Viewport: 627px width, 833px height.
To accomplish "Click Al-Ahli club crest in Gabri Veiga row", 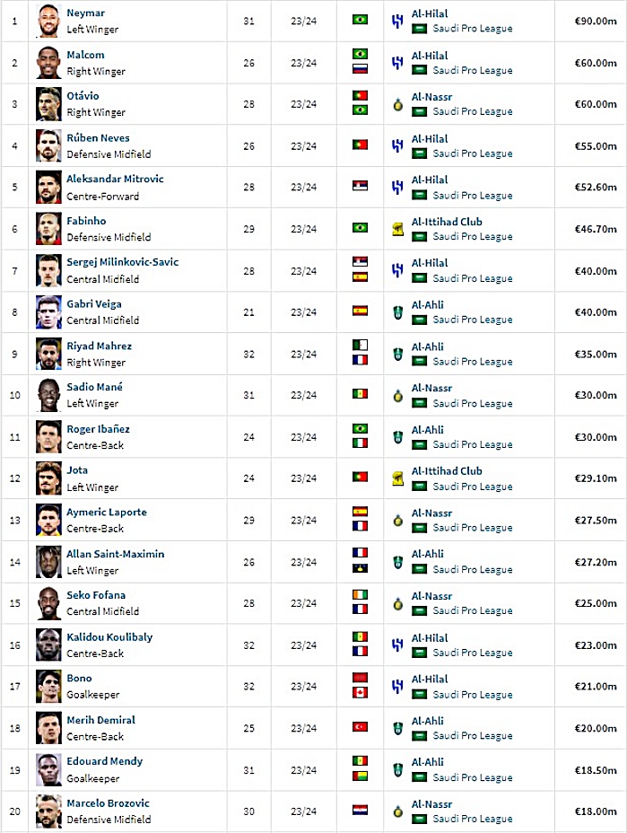I will (x=397, y=312).
